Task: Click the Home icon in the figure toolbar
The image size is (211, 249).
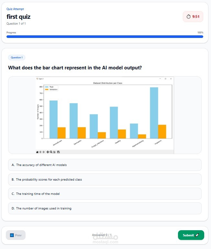Action: [37, 152]
